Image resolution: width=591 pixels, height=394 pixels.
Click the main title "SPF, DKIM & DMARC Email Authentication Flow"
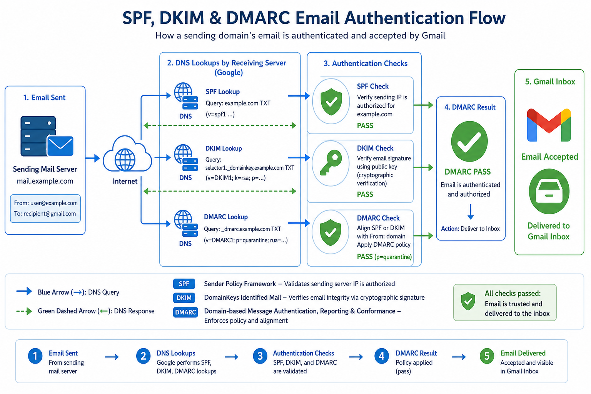pos(314,18)
